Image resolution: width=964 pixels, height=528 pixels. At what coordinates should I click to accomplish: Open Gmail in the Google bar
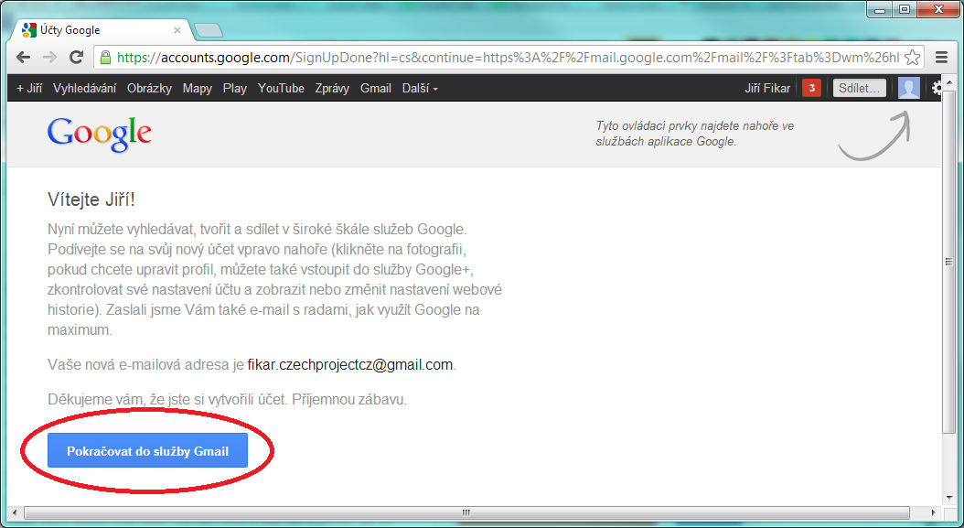376,88
